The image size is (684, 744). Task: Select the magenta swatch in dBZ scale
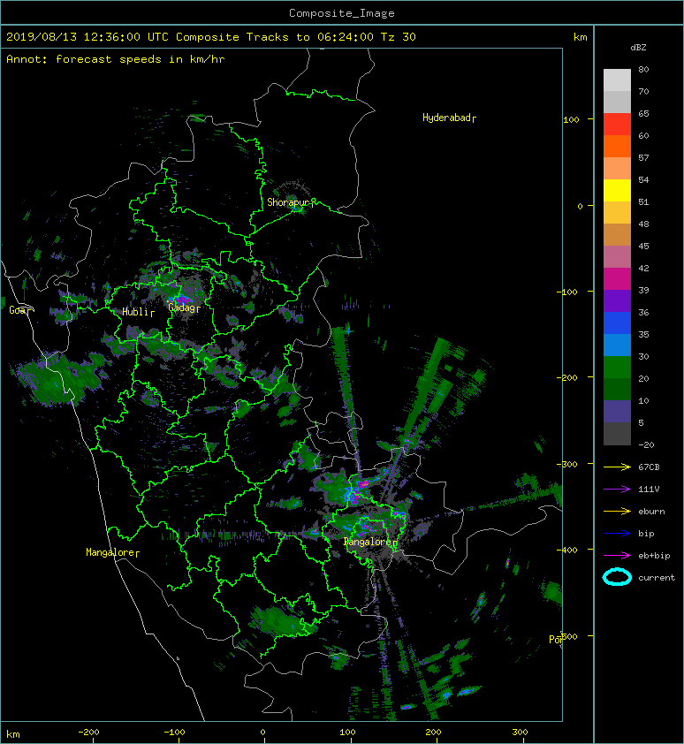(617, 278)
